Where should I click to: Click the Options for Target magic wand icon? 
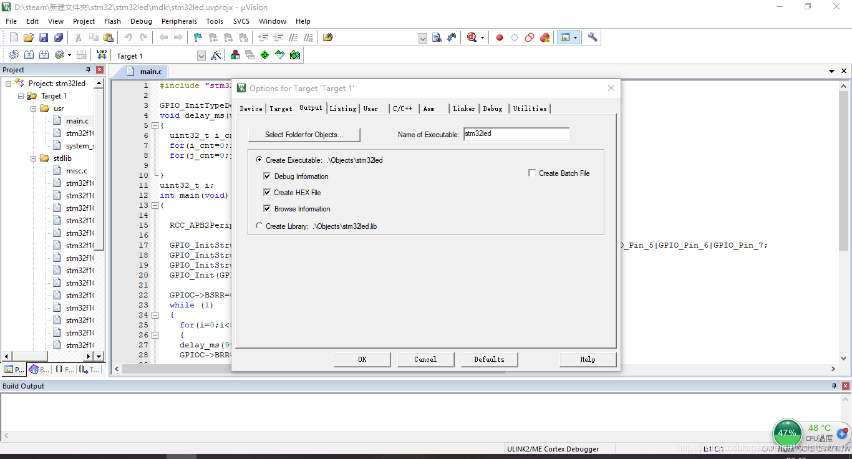click(x=216, y=55)
